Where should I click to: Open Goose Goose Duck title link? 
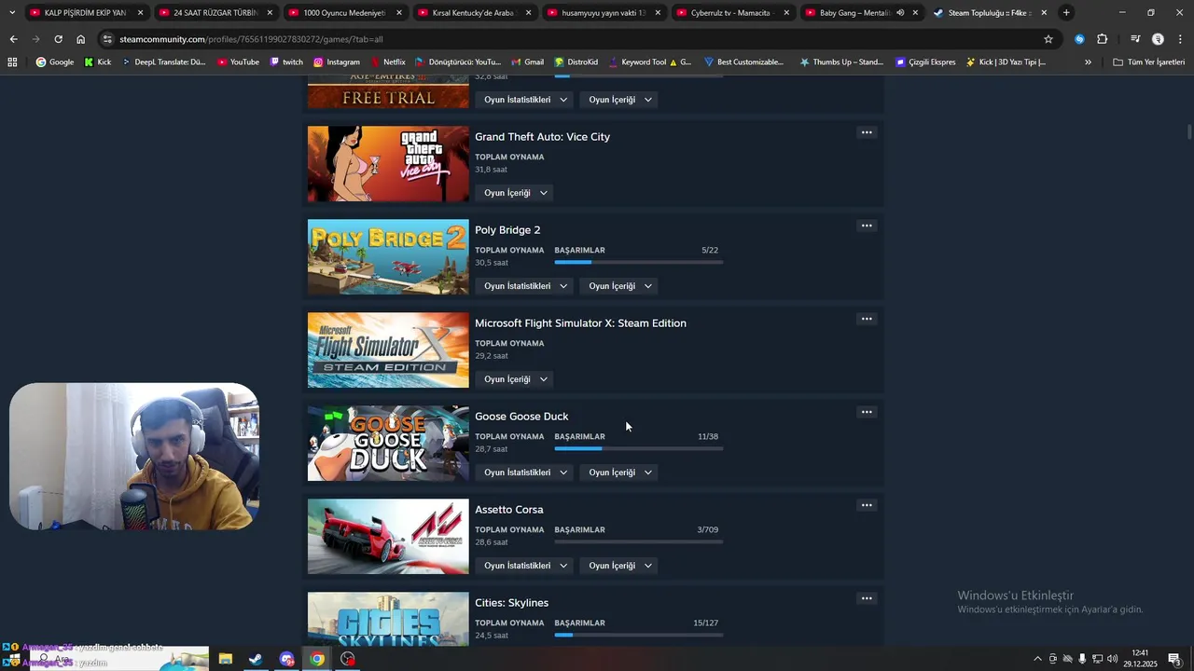tap(521, 417)
